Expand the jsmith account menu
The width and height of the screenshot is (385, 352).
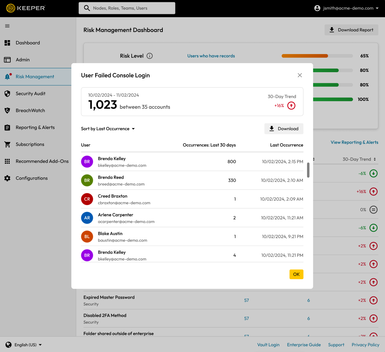click(x=346, y=8)
